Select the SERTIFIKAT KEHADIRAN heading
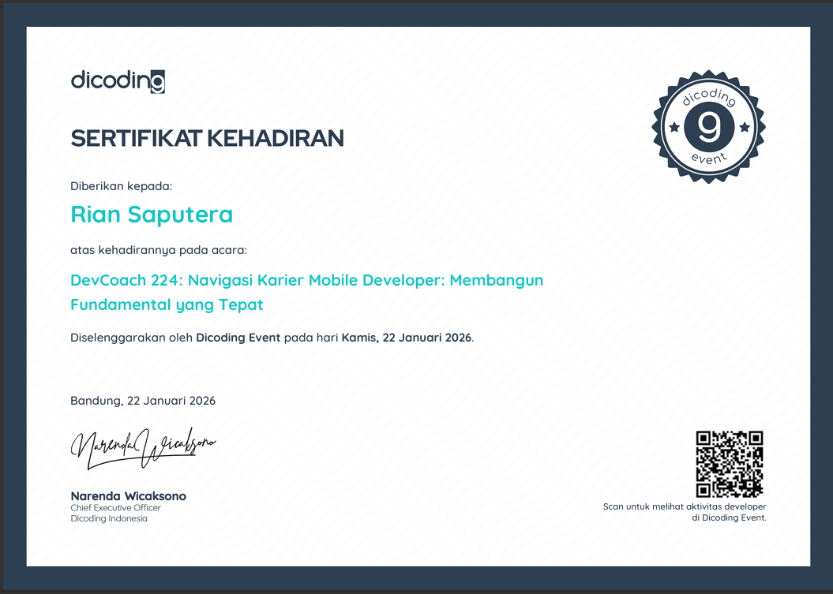This screenshot has width=833, height=594. pos(207,139)
